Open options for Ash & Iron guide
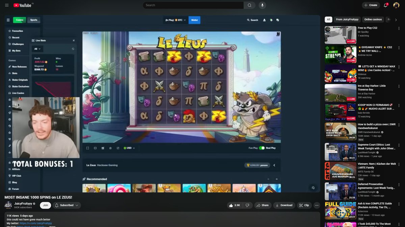This screenshot has width=405, height=227. [x=399, y=204]
